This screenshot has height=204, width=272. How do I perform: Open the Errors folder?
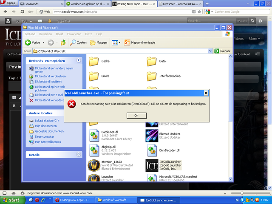[x=94, y=76]
